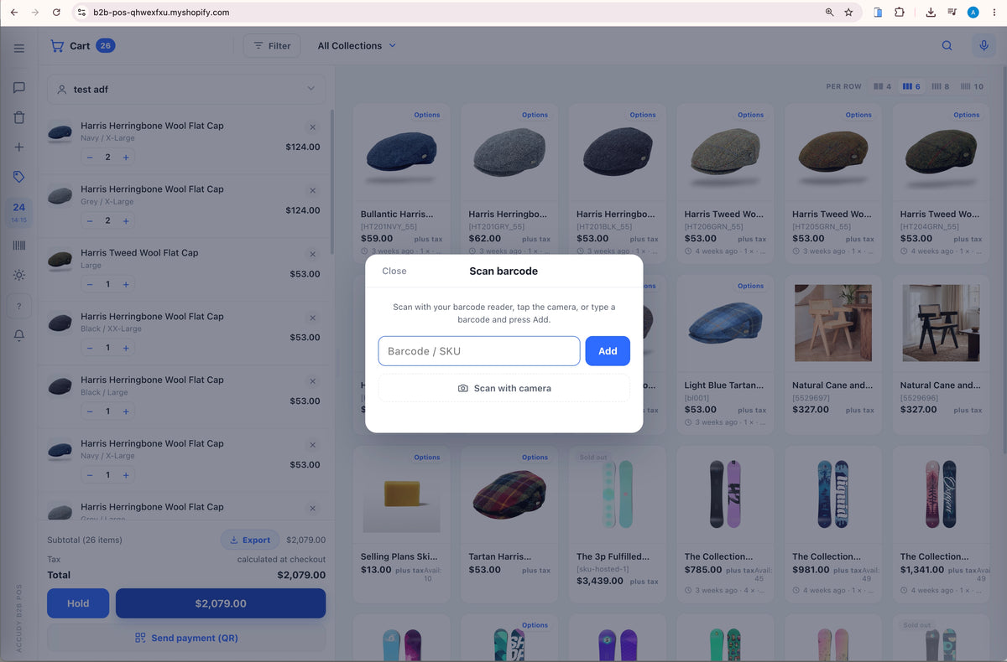Screen dimensions: 1007x662
Task: Click the $2,079.00 checkout button
Action: [x=221, y=603]
